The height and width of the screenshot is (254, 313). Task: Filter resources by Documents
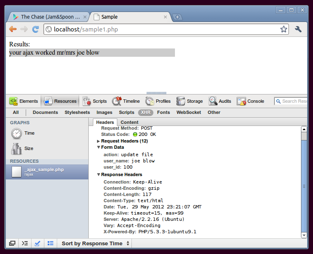point(45,112)
